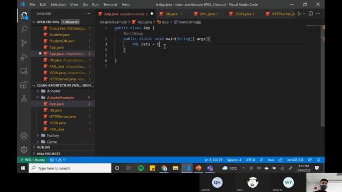The width and height of the screenshot is (342, 192).
Task: Open Explorer Views and More Actions ellipsis
Action: click(88, 14)
